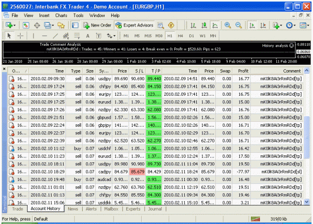This screenshot has width=313, height=224.
Task: Click the Favorites folder star icon
Action: click(61, 25)
